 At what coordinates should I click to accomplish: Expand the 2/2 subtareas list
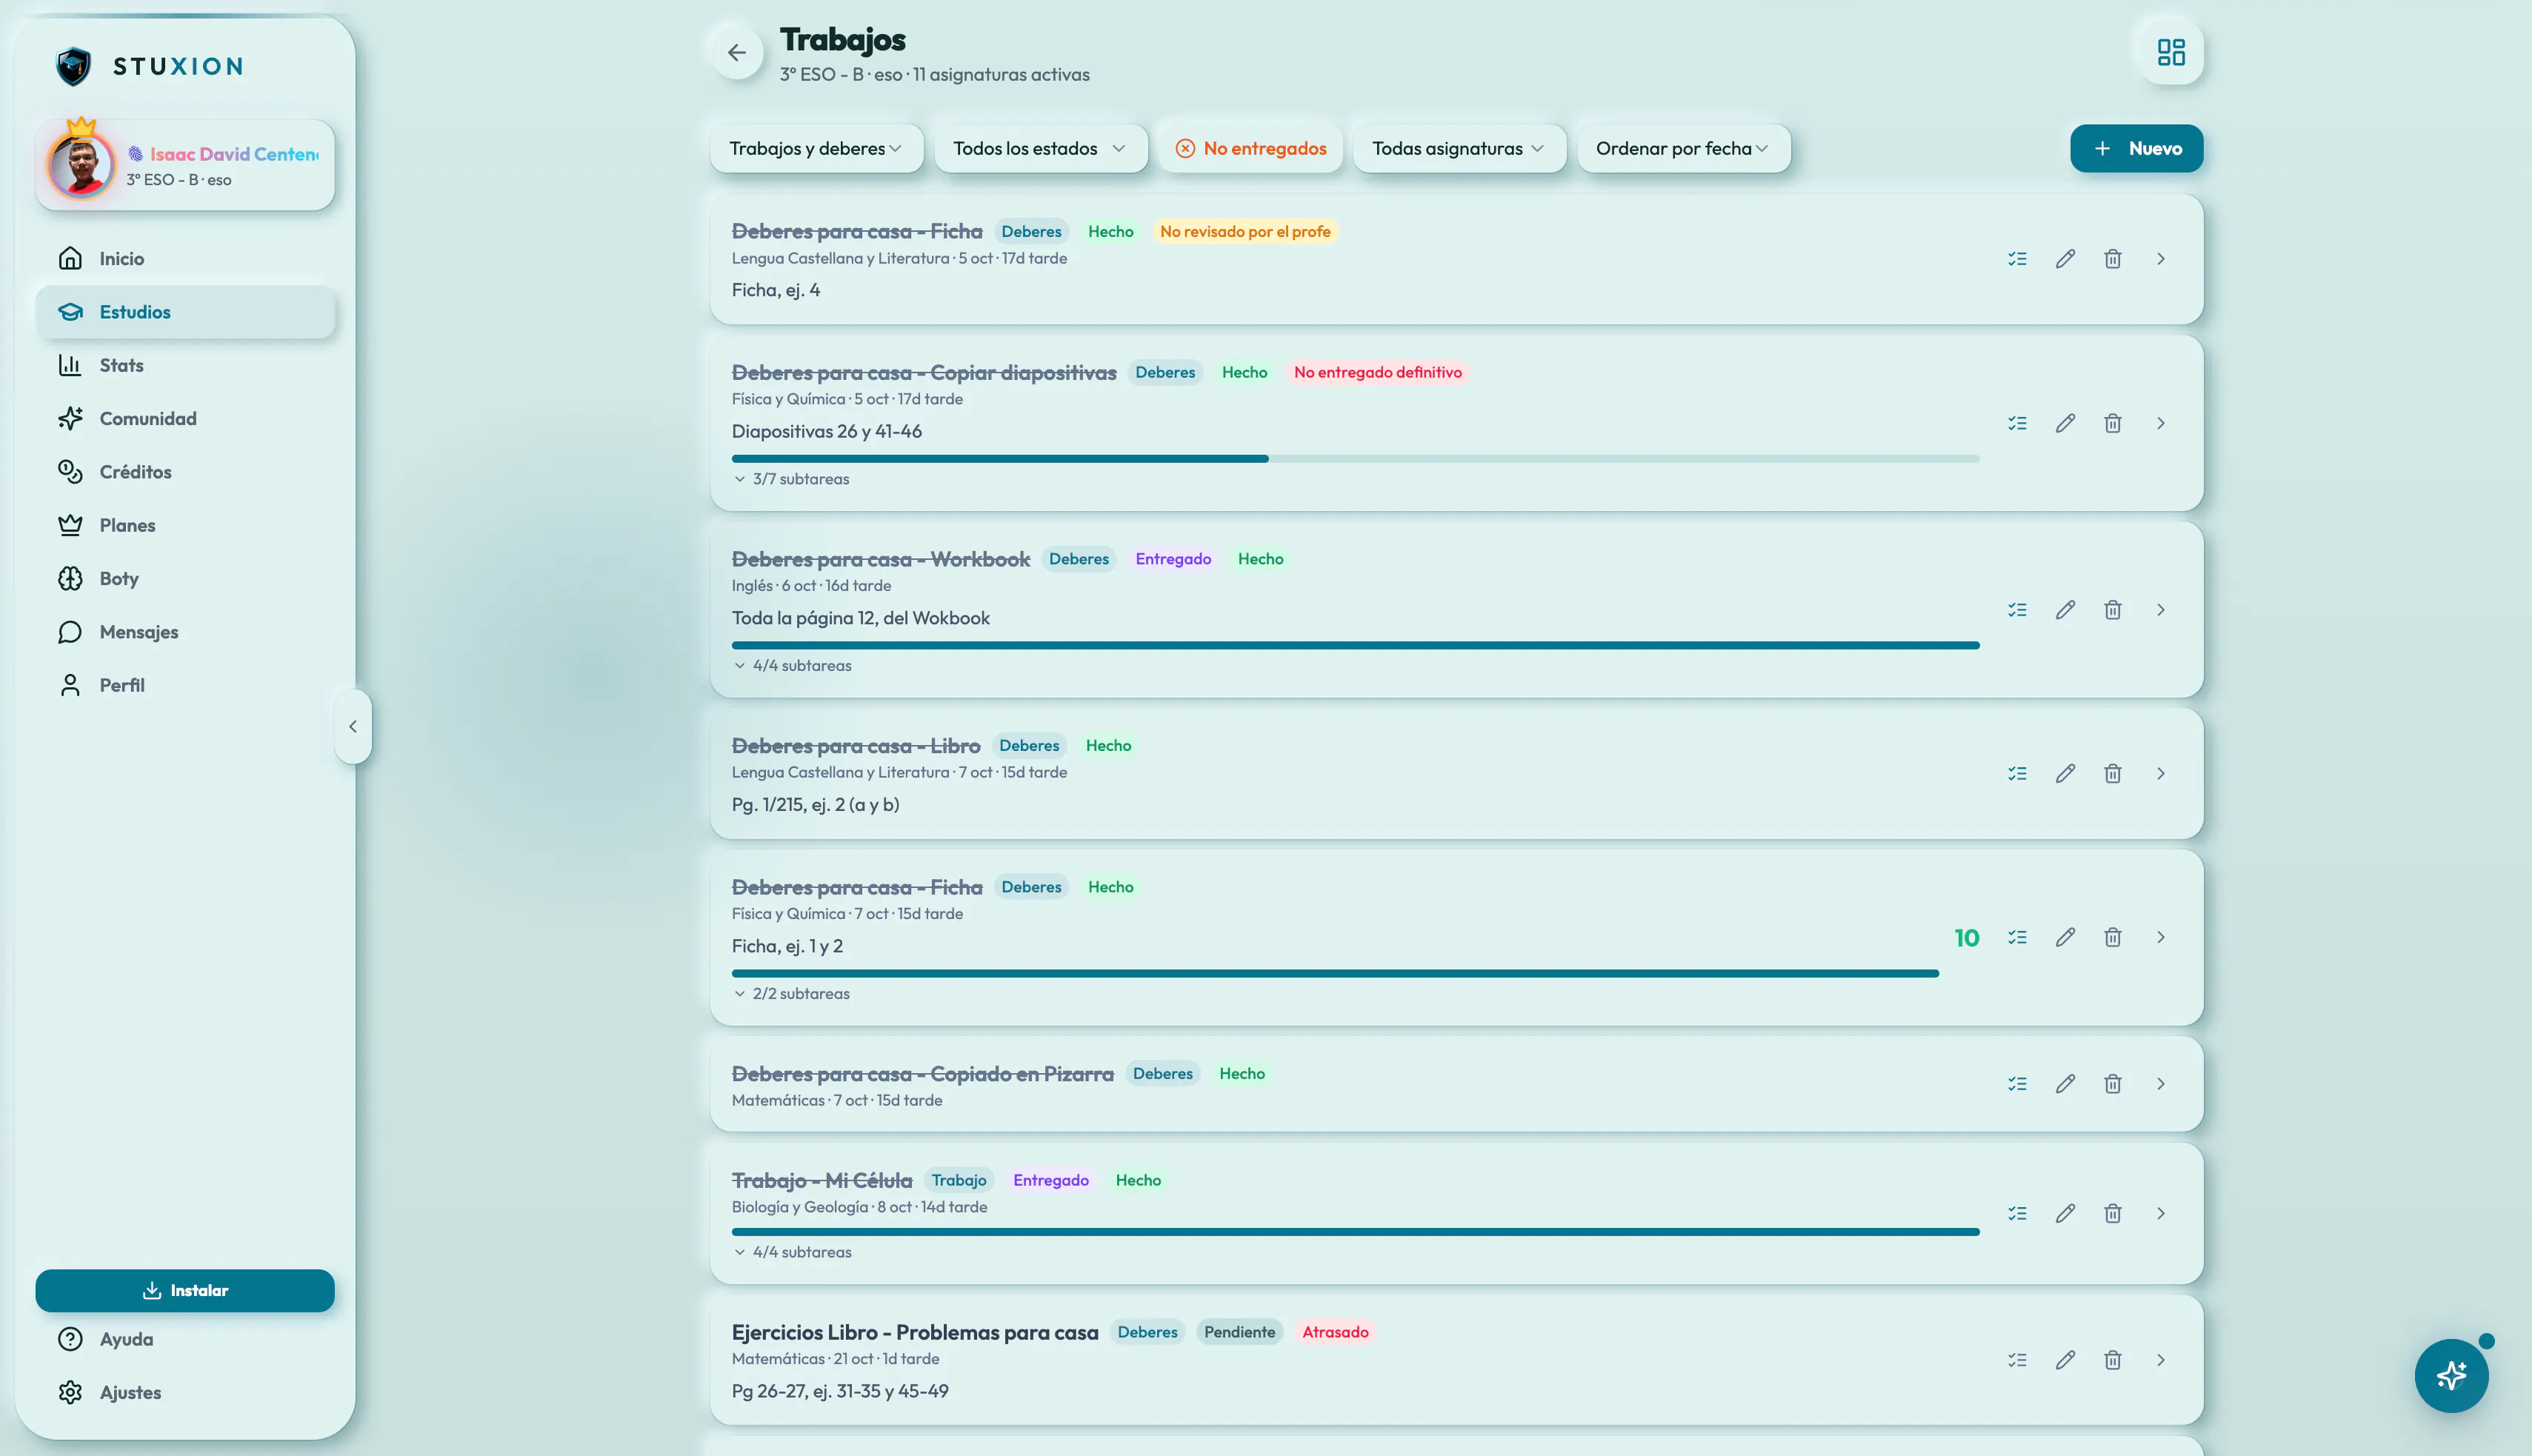(791, 994)
